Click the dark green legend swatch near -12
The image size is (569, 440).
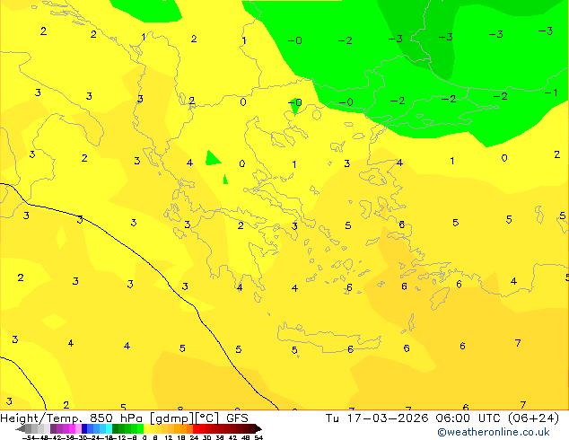pyautogui.click(x=116, y=428)
